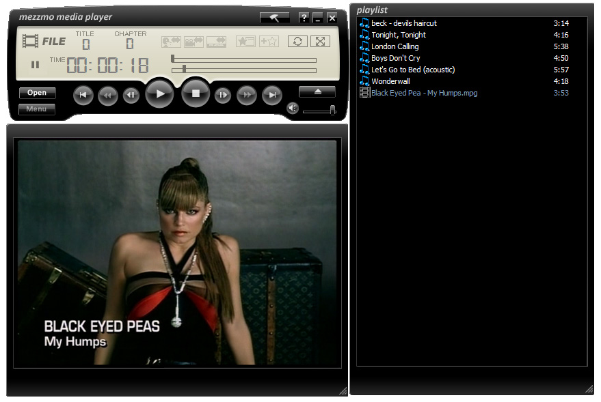Select 'London Calling' in the playlist
The height and width of the screenshot is (402, 601).
[395, 46]
